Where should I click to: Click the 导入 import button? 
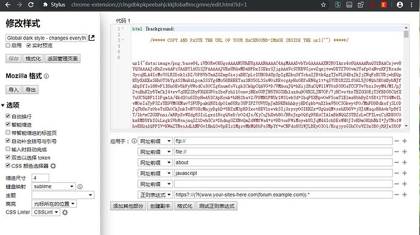(13, 89)
